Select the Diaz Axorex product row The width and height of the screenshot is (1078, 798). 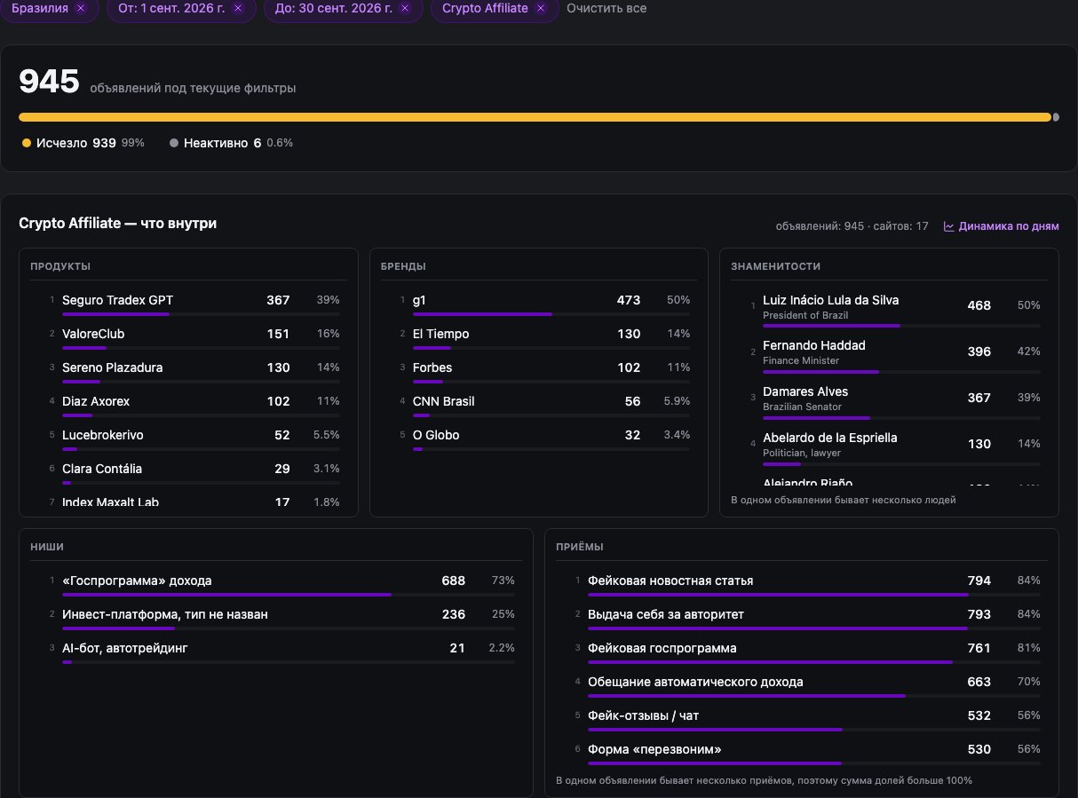click(188, 404)
